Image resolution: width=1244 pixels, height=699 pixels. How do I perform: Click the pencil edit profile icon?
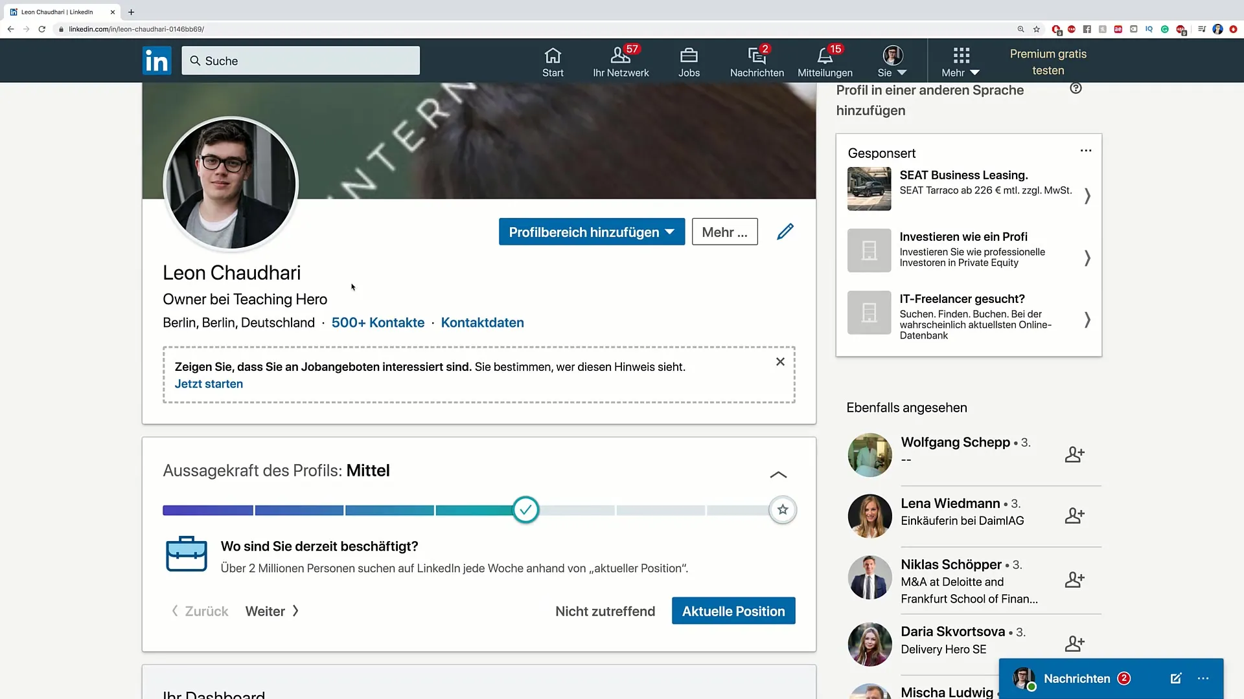point(785,232)
